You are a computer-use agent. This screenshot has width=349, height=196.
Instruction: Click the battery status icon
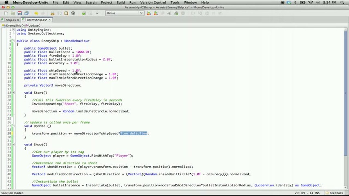(x=303, y=2)
